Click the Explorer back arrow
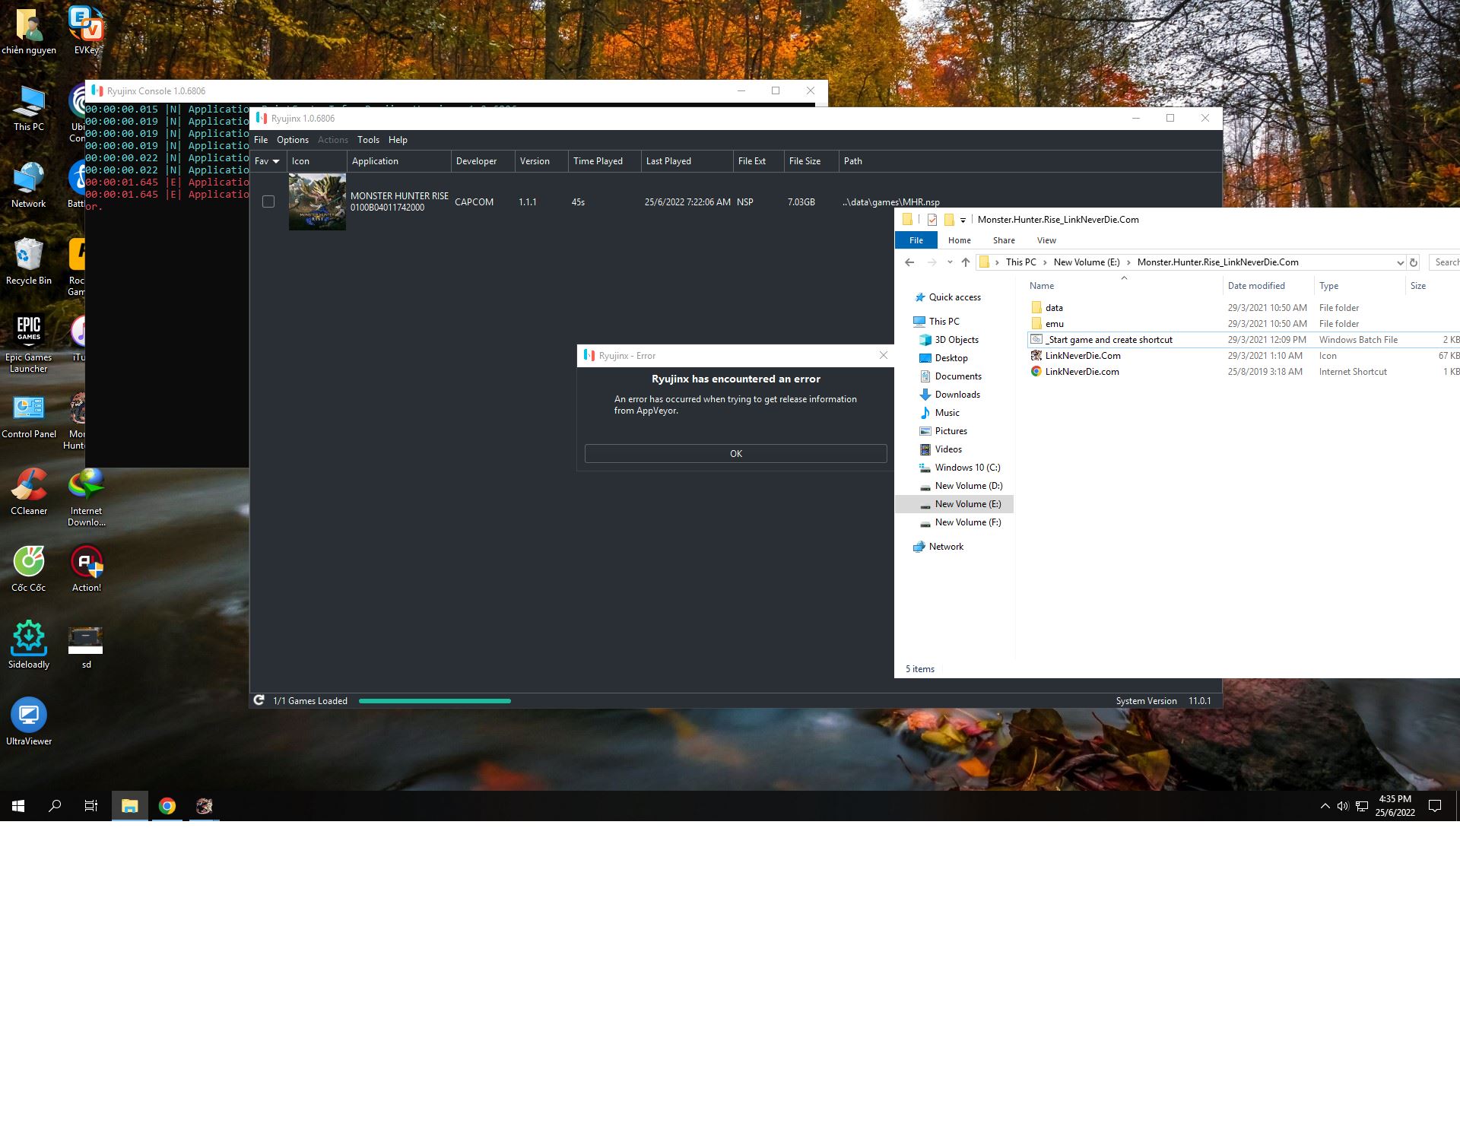The height and width of the screenshot is (1139, 1460). click(x=909, y=262)
